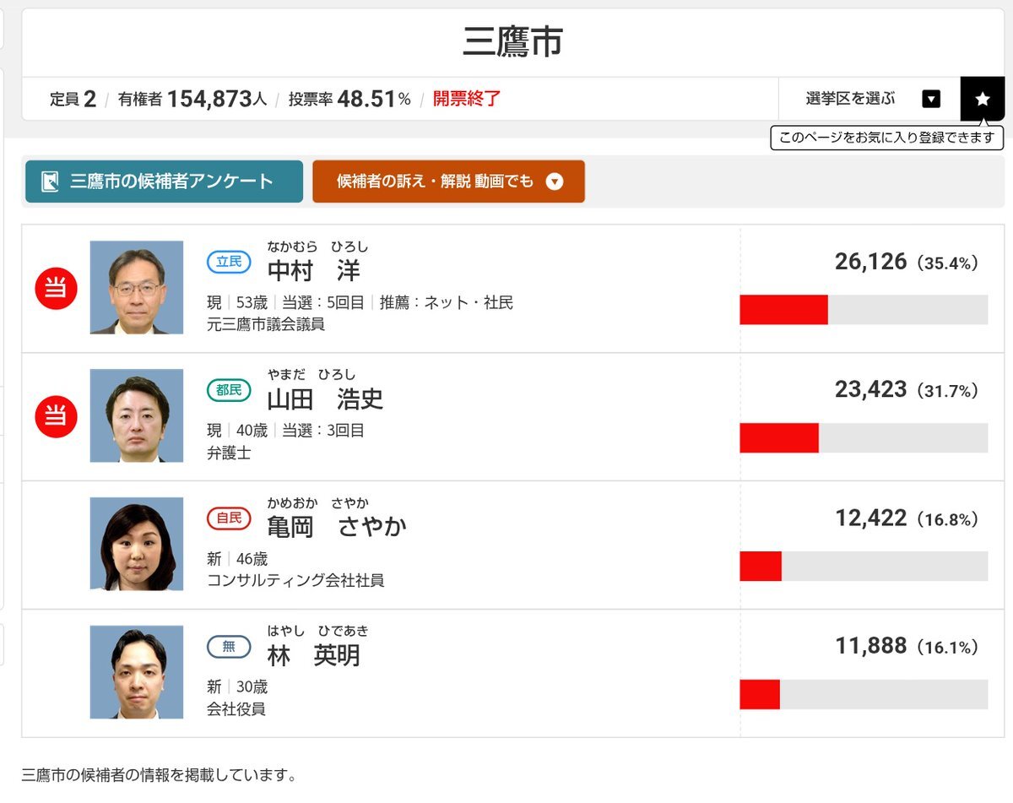Open 山田 浩史's candidate photo

tap(136, 415)
